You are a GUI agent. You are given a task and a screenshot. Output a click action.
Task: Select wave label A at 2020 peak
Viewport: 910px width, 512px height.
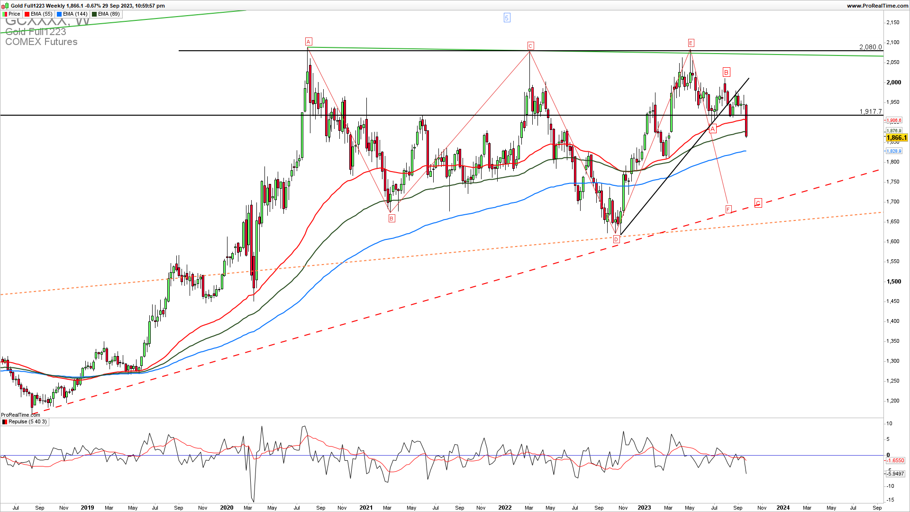(309, 41)
